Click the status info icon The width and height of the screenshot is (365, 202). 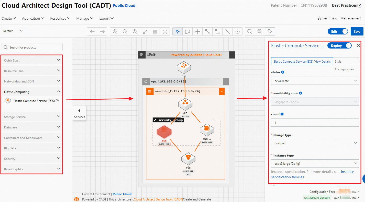[283, 72]
